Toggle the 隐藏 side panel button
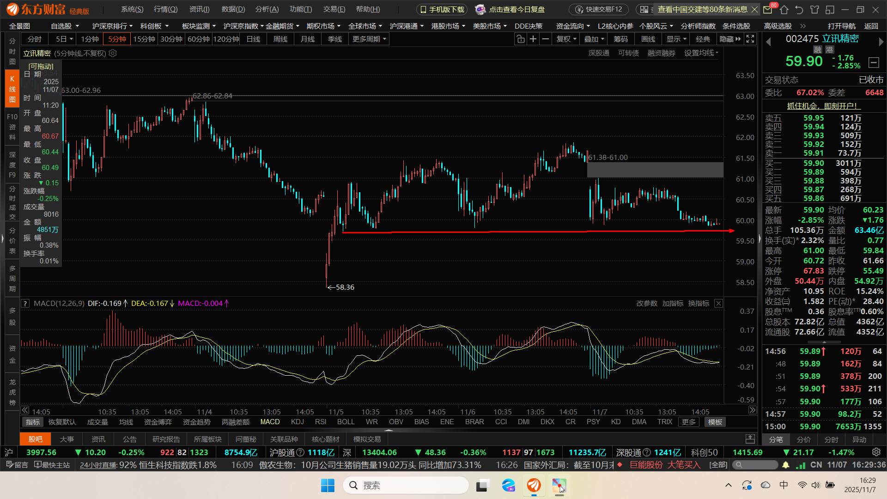This screenshot has width=887, height=499. point(729,39)
